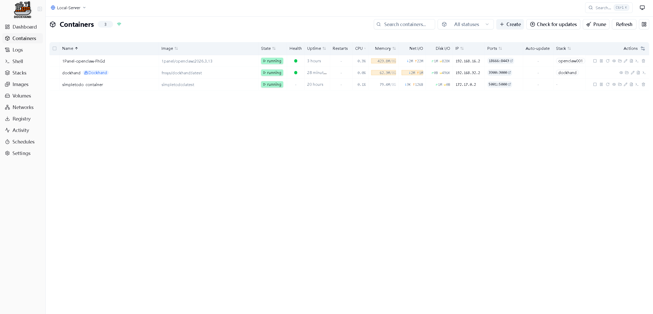Viewport: 653px width, 314px height.
Task: Navigate to Images
Action: 22,84
